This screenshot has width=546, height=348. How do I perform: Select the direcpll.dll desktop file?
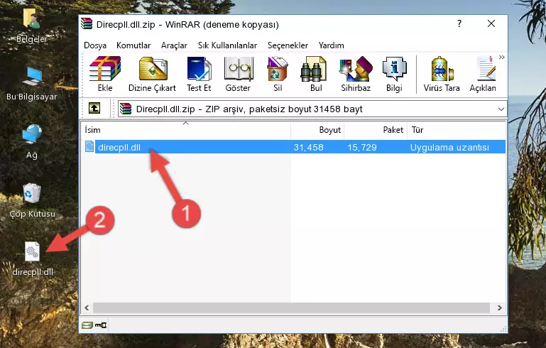point(33,259)
